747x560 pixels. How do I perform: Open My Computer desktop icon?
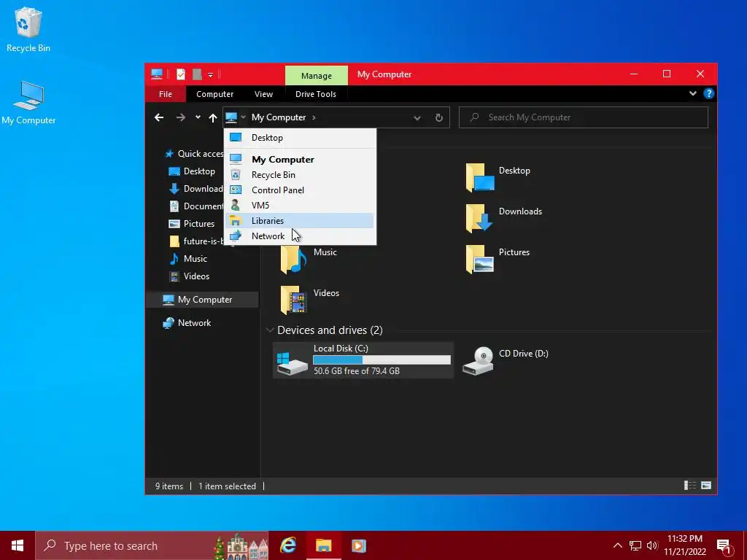pyautogui.click(x=28, y=102)
